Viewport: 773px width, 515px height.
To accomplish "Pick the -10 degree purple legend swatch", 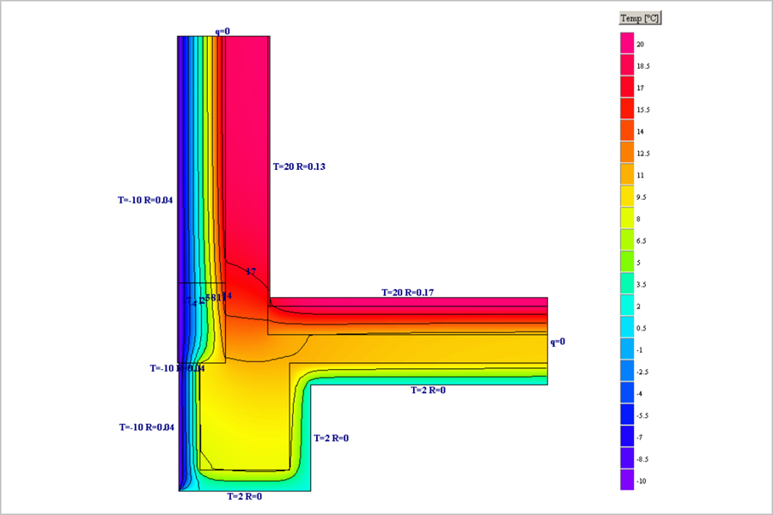I will pyautogui.click(x=627, y=481).
